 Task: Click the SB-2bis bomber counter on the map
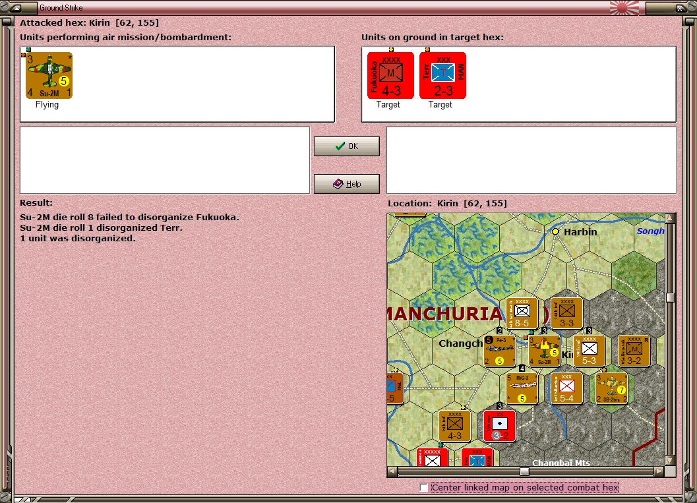pos(612,388)
